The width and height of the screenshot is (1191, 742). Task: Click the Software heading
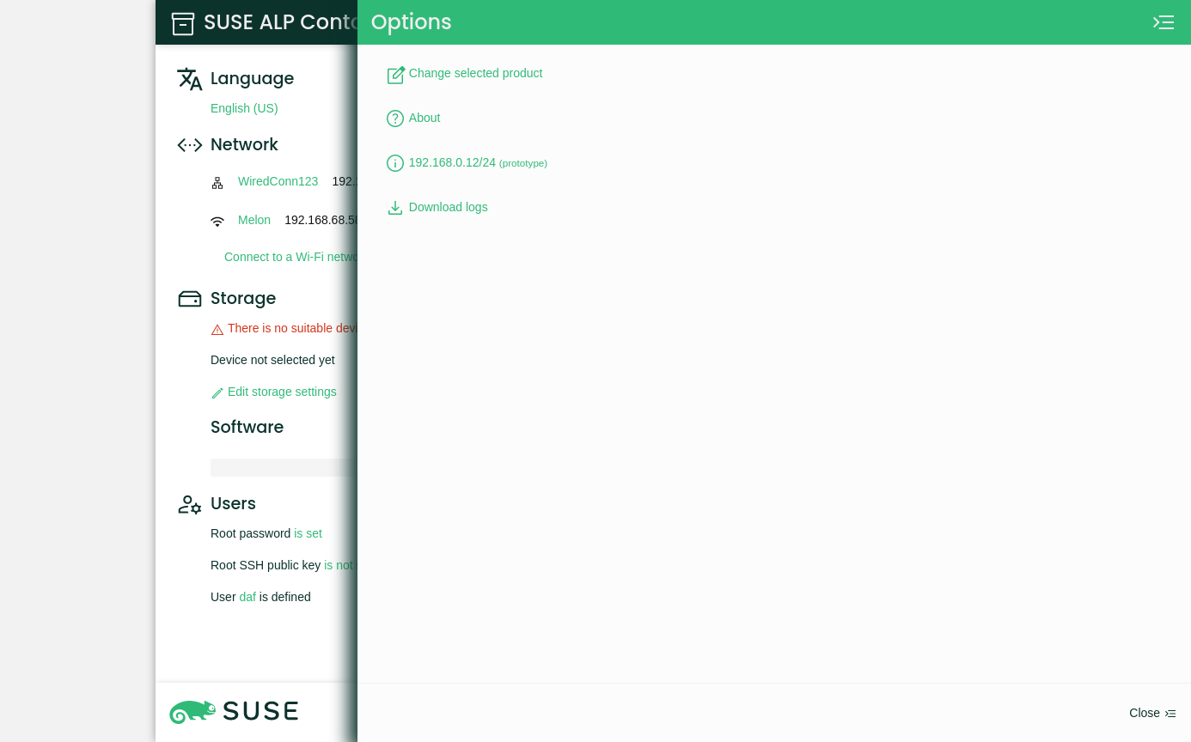247,427
